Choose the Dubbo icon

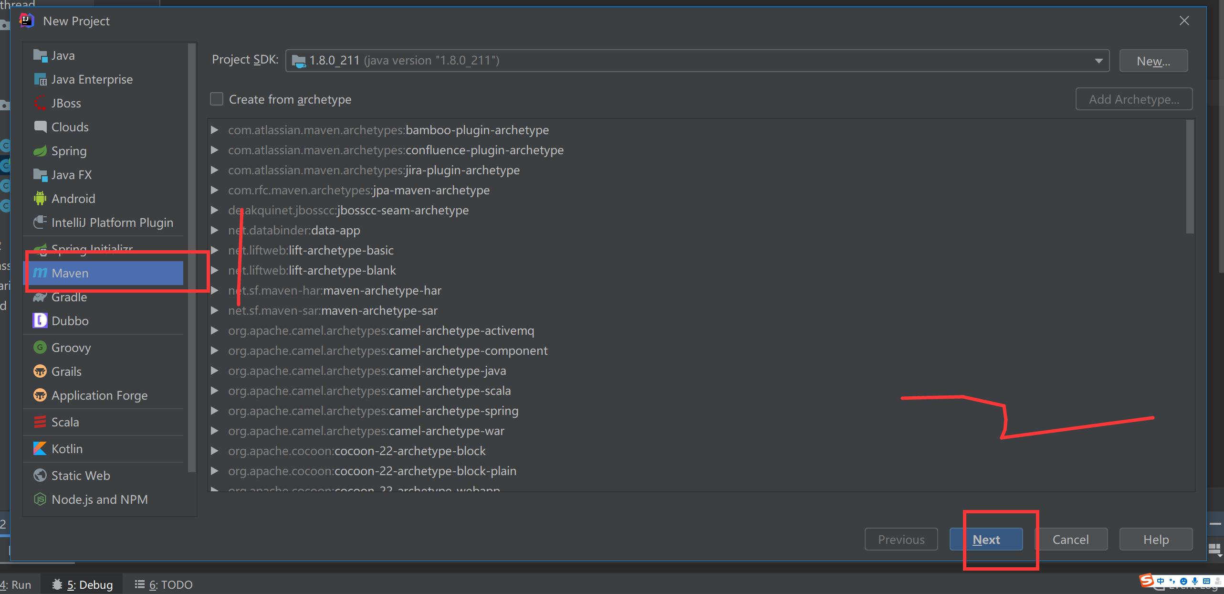pyautogui.click(x=40, y=321)
